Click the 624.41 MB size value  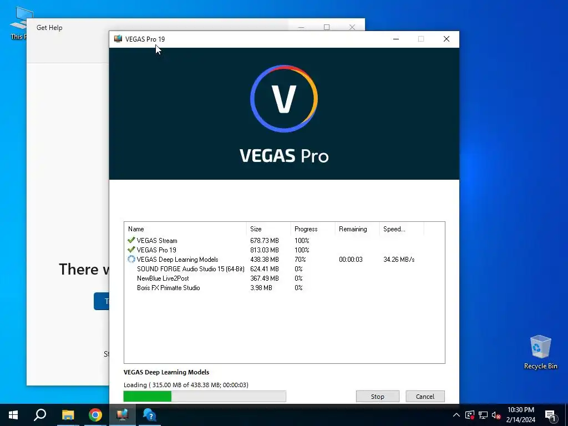pos(265,269)
